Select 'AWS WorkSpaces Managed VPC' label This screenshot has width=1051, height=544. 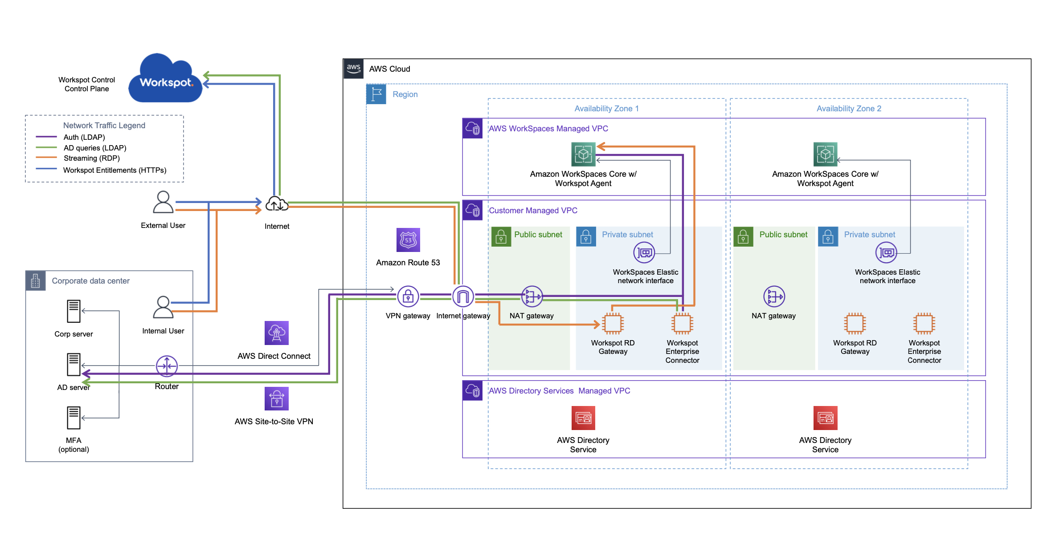pos(548,129)
